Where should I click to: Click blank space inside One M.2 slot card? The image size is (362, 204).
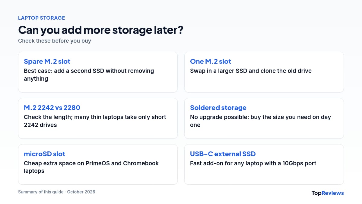pyautogui.click(x=264, y=83)
